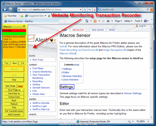Click the Extract Data button
Screen dimensions: 156x126
point(14,97)
